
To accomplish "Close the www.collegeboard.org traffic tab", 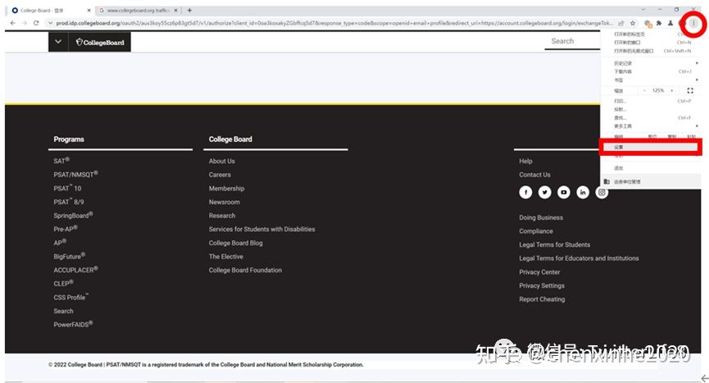I will click(176, 10).
